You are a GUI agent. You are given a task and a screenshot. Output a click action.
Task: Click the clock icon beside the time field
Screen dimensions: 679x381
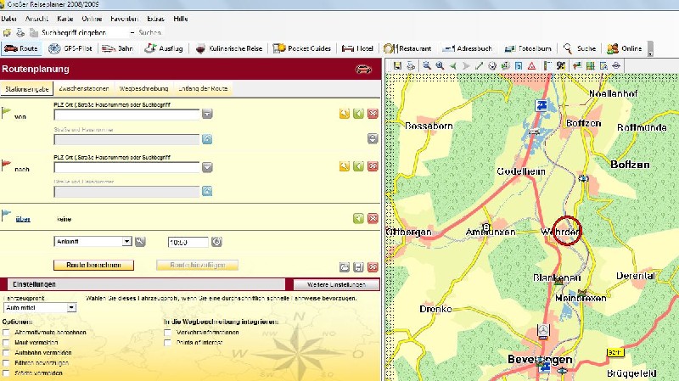pos(216,242)
